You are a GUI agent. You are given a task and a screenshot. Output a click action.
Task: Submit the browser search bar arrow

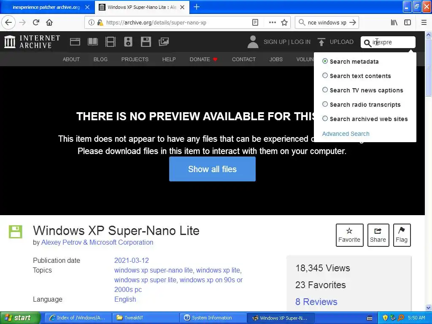[x=353, y=23]
